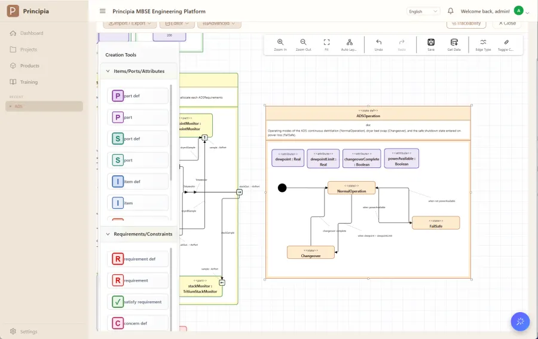Click the "when dewpoint > dewpointLimit" transition label
Viewport: 538px width, 339px height.
375,236
